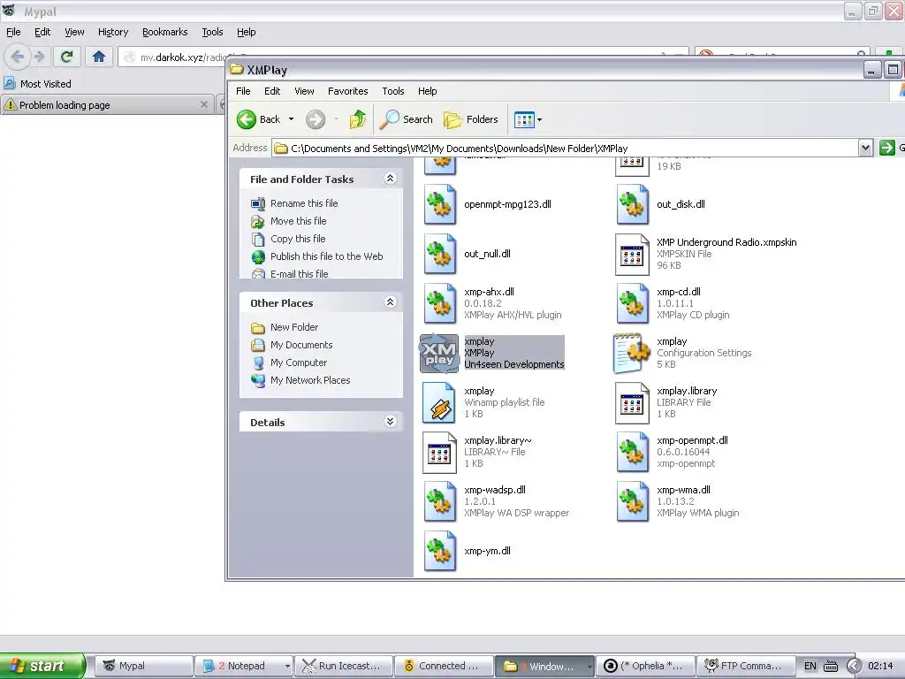Select the Problem loading page tab

[x=106, y=105]
